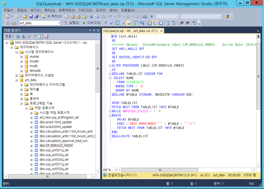Click the Uncomment Selected Lines icon

174,23
